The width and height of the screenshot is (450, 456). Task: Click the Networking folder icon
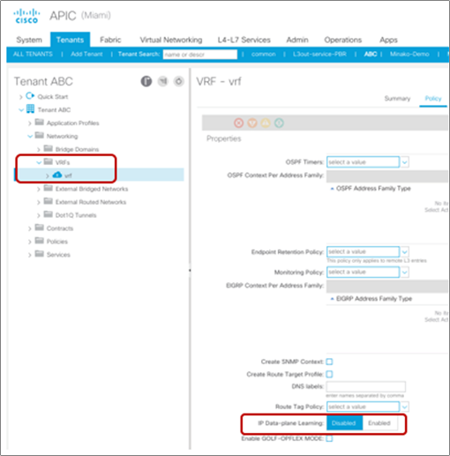[x=39, y=135]
